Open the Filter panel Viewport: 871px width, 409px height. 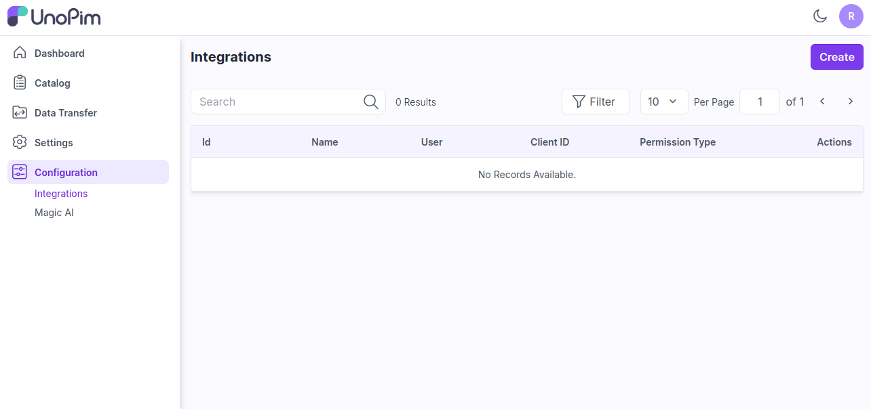coord(595,102)
